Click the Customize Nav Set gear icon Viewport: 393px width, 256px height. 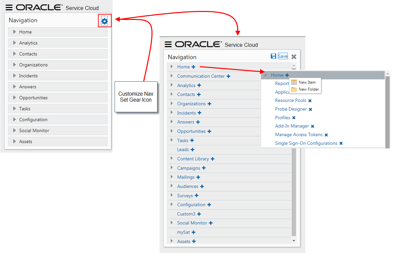tap(105, 21)
